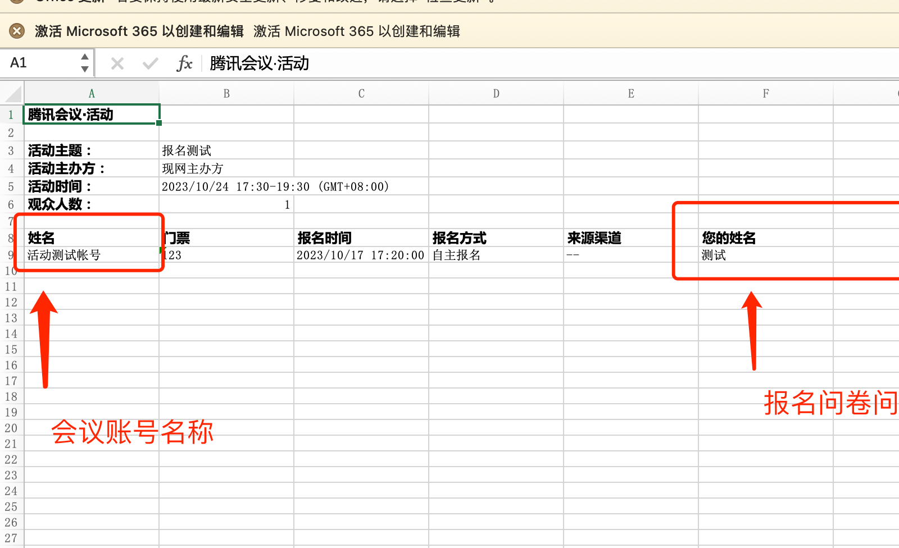Select column D header

tap(496, 94)
